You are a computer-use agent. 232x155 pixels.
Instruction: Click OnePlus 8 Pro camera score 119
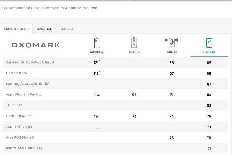pos(97,73)
